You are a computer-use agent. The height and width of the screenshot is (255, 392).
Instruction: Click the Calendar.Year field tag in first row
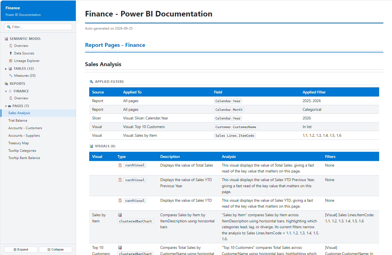click(228, 101)
